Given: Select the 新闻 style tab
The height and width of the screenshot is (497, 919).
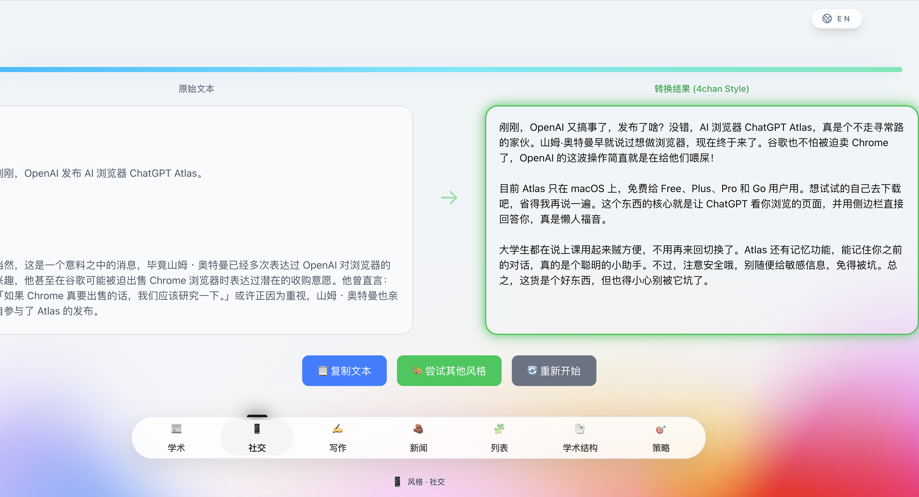Looking at the screenshot, I should [418, 438].
